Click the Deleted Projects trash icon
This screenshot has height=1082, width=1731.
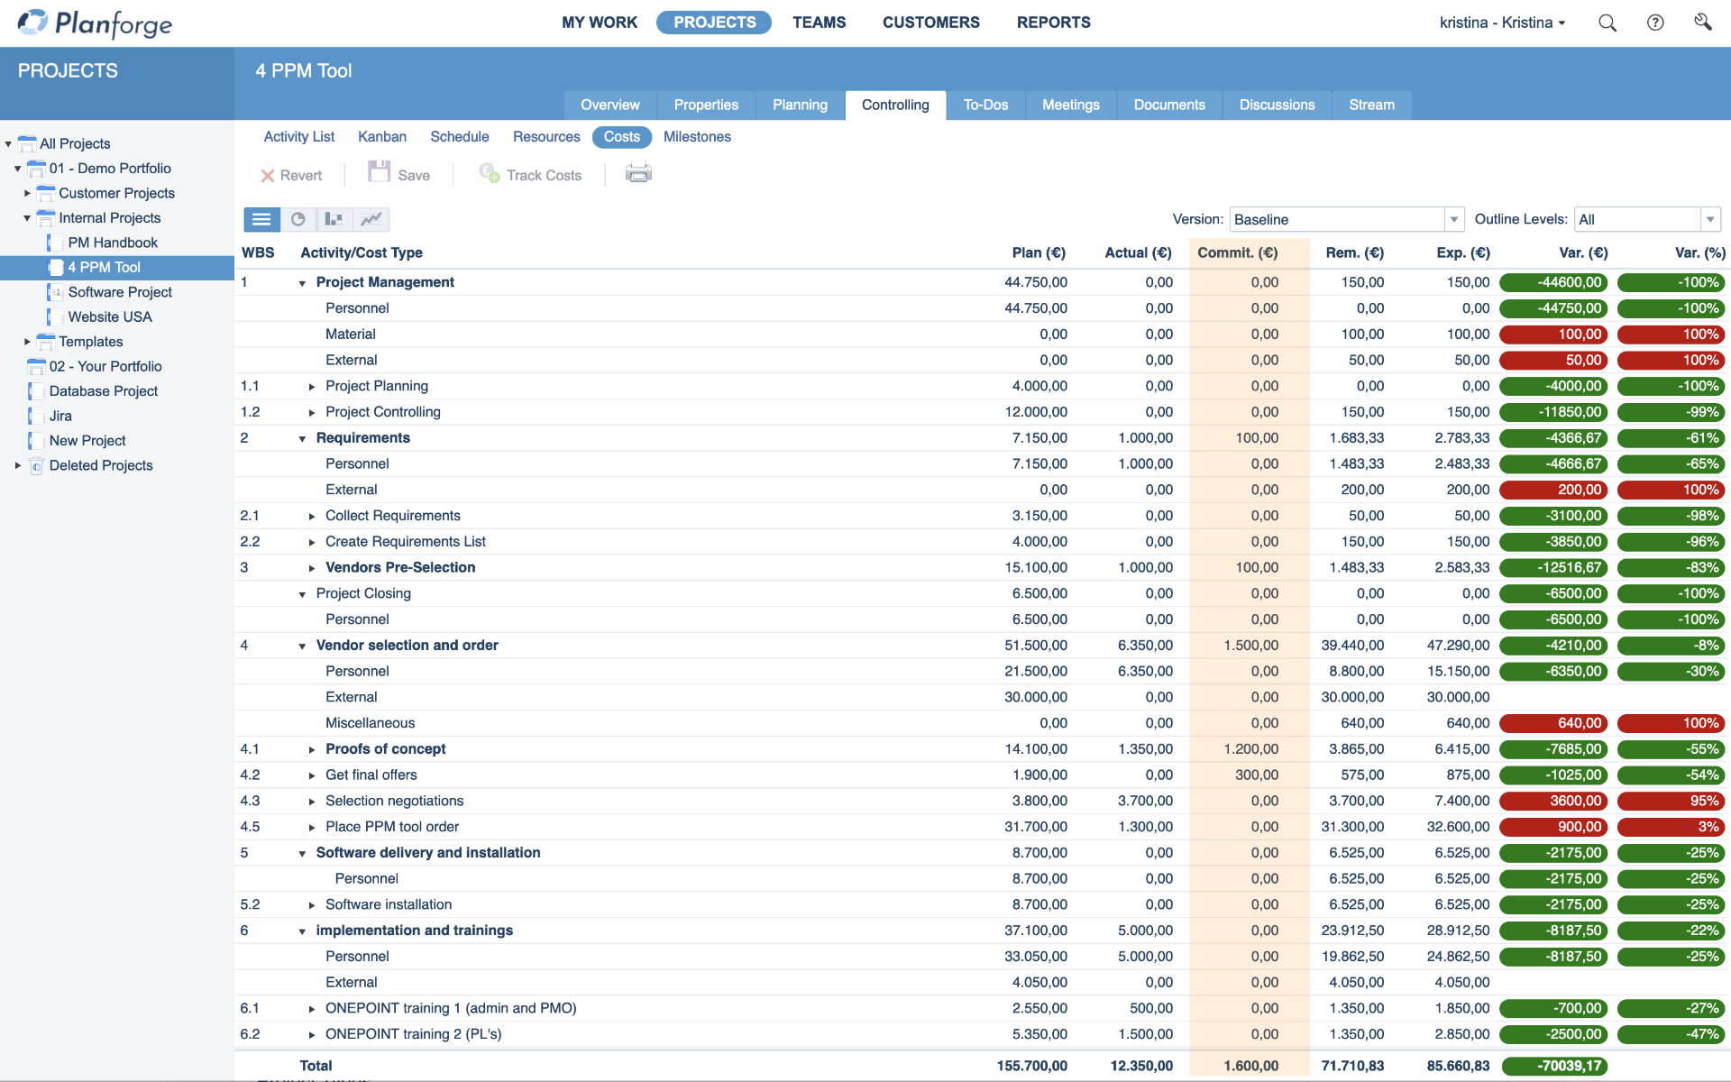point(36,466)
